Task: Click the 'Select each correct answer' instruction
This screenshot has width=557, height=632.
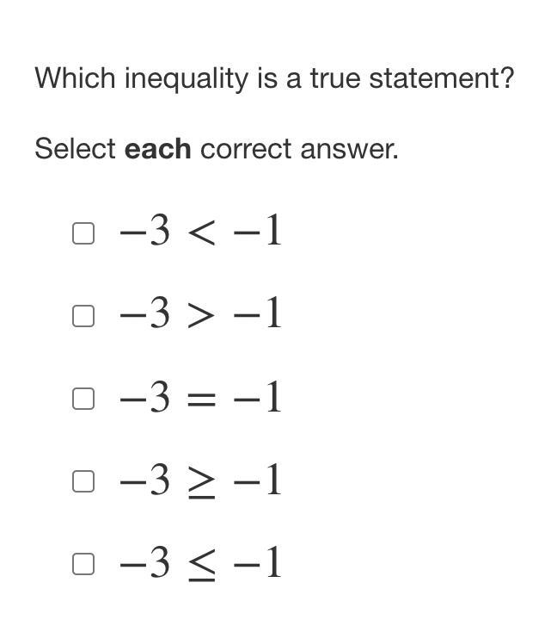Action: pos(217,149)
